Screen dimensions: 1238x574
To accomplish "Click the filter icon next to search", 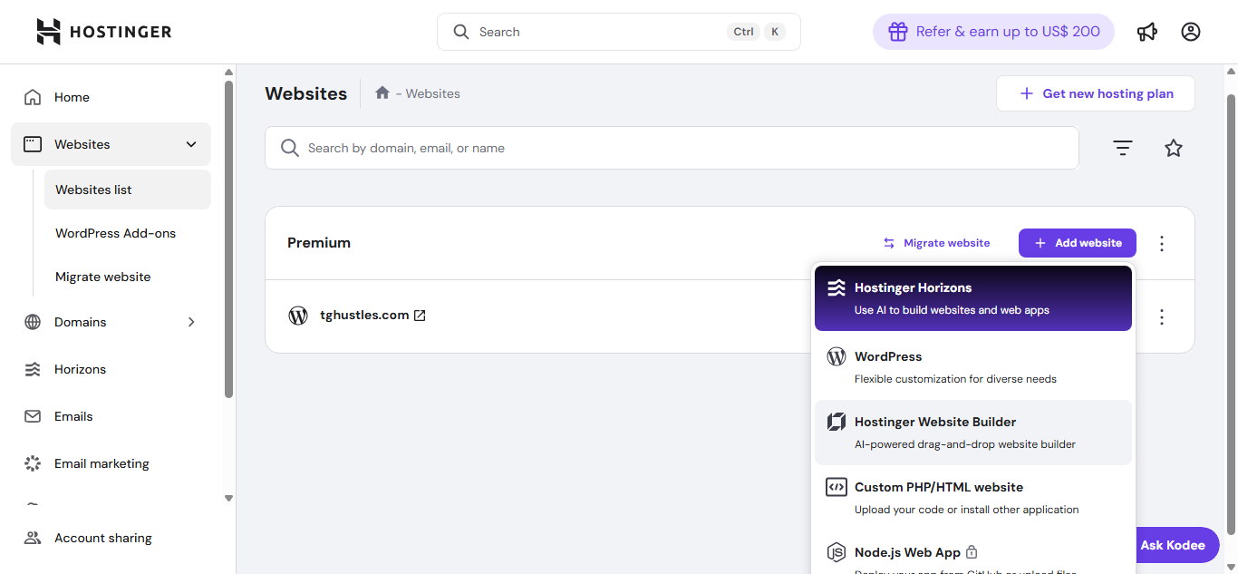I will (x=1122, y=147).
